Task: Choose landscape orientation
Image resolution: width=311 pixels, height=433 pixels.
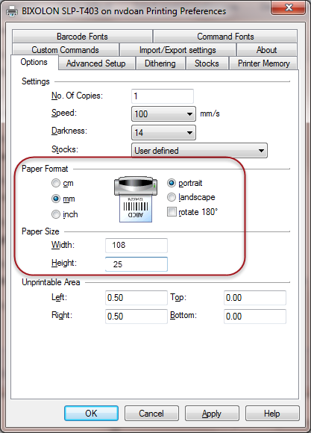Action: coord(172,197)
